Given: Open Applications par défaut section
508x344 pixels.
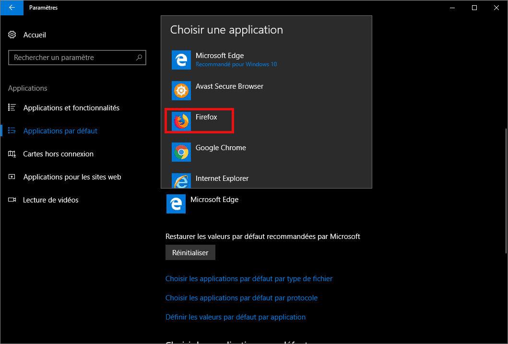Looking at the screenshot, I should 60,131.
